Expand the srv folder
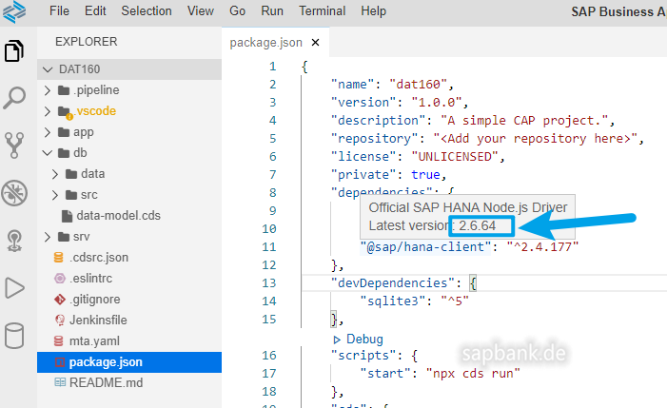This screenshot has height=408, width=667. tap(48, 236)
